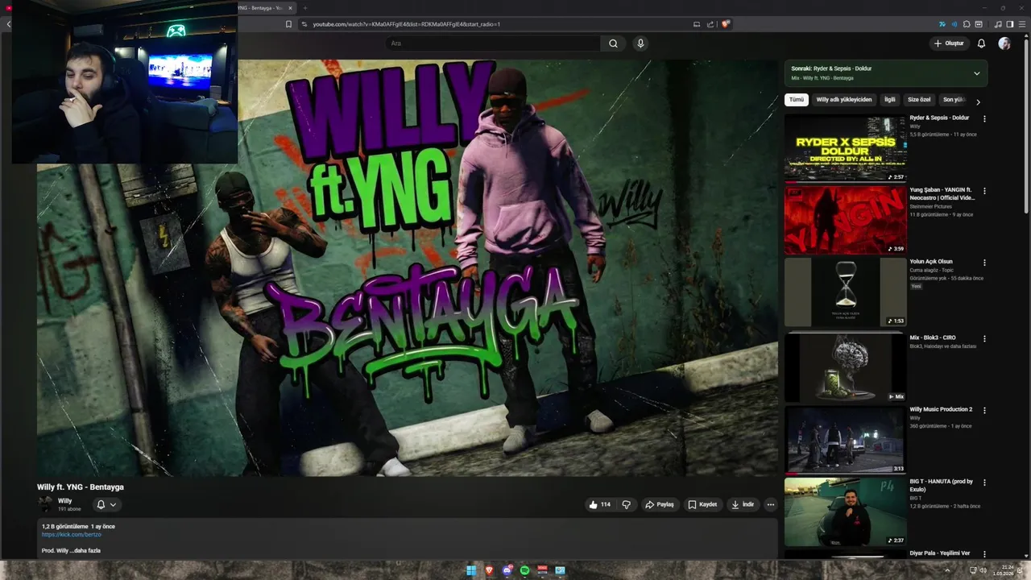Open YouTube notifications bell at top right
The height and width of the screenshot is (580, 1031).
click(x=981, y=43)
